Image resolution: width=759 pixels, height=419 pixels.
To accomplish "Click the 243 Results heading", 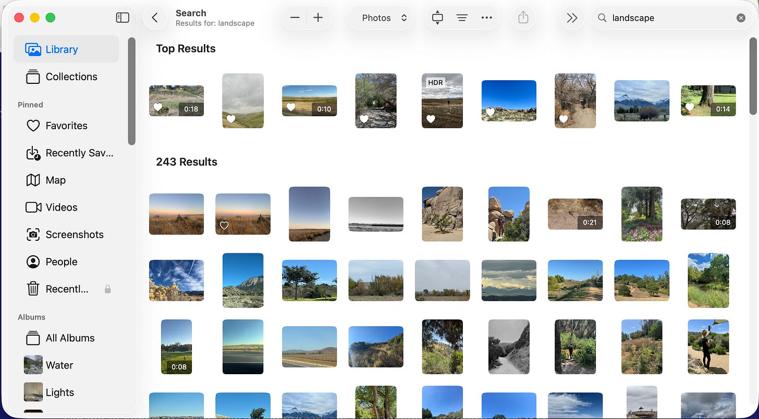I will click(187, 162).
